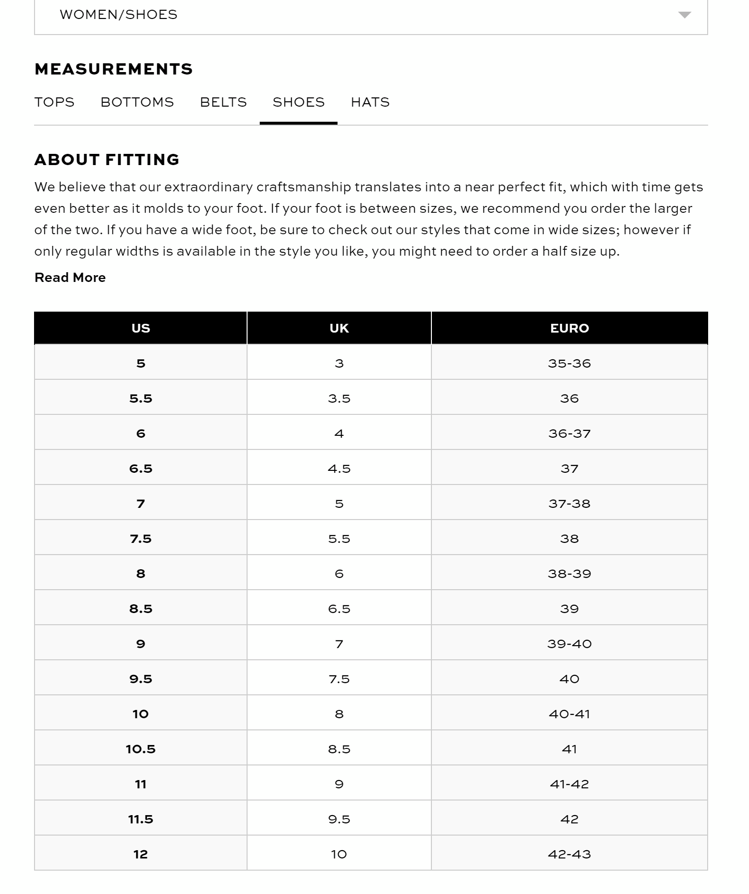Image resolution: width=749 pixels, height=894 pixels.
Task: Click the Read More link
Action: pos(70,278)
